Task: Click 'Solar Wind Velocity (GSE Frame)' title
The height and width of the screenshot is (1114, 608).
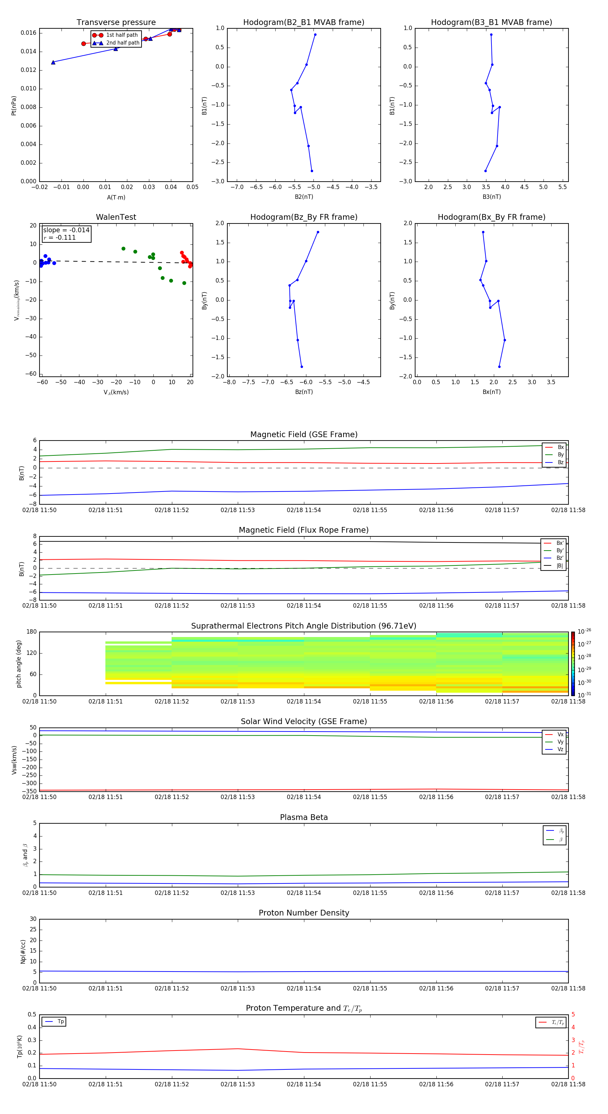Action: (x=304, y=721)
